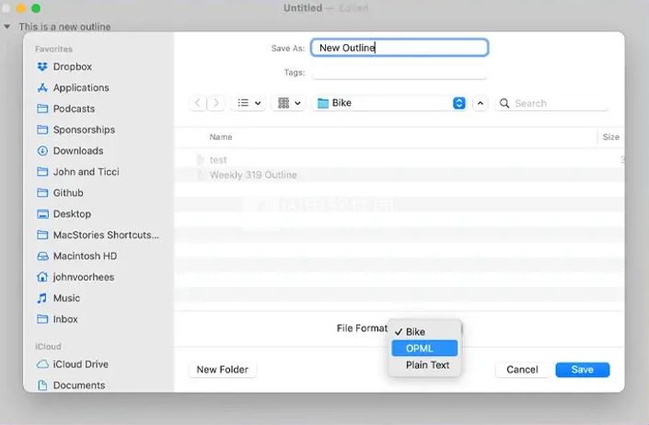Sort by the Name column header

point(221,137)
